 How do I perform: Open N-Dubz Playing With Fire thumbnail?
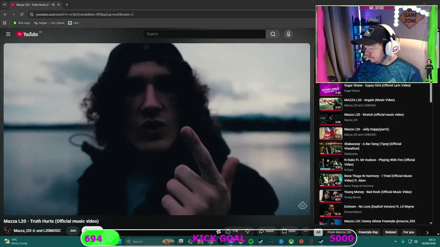tap(331, 164)
